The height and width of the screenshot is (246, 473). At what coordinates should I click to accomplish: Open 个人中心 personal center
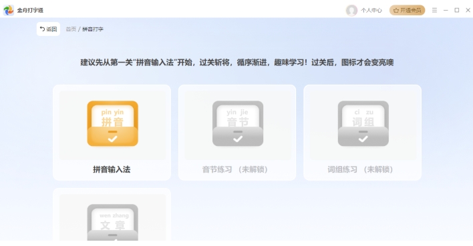[x=371, y=10]
